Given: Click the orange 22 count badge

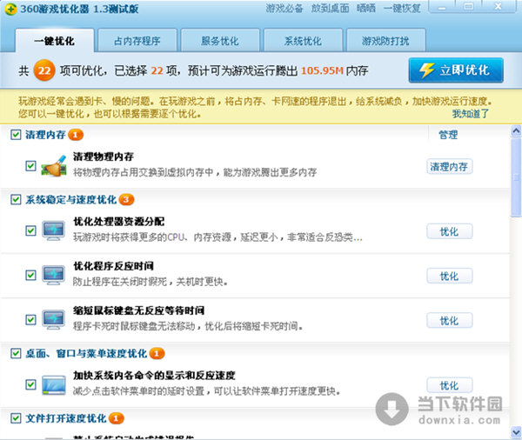Looking at the screenshot, I should click(x=44, y=70).
